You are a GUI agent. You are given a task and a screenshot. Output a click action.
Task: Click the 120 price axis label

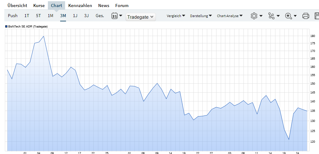click(313, 142)
